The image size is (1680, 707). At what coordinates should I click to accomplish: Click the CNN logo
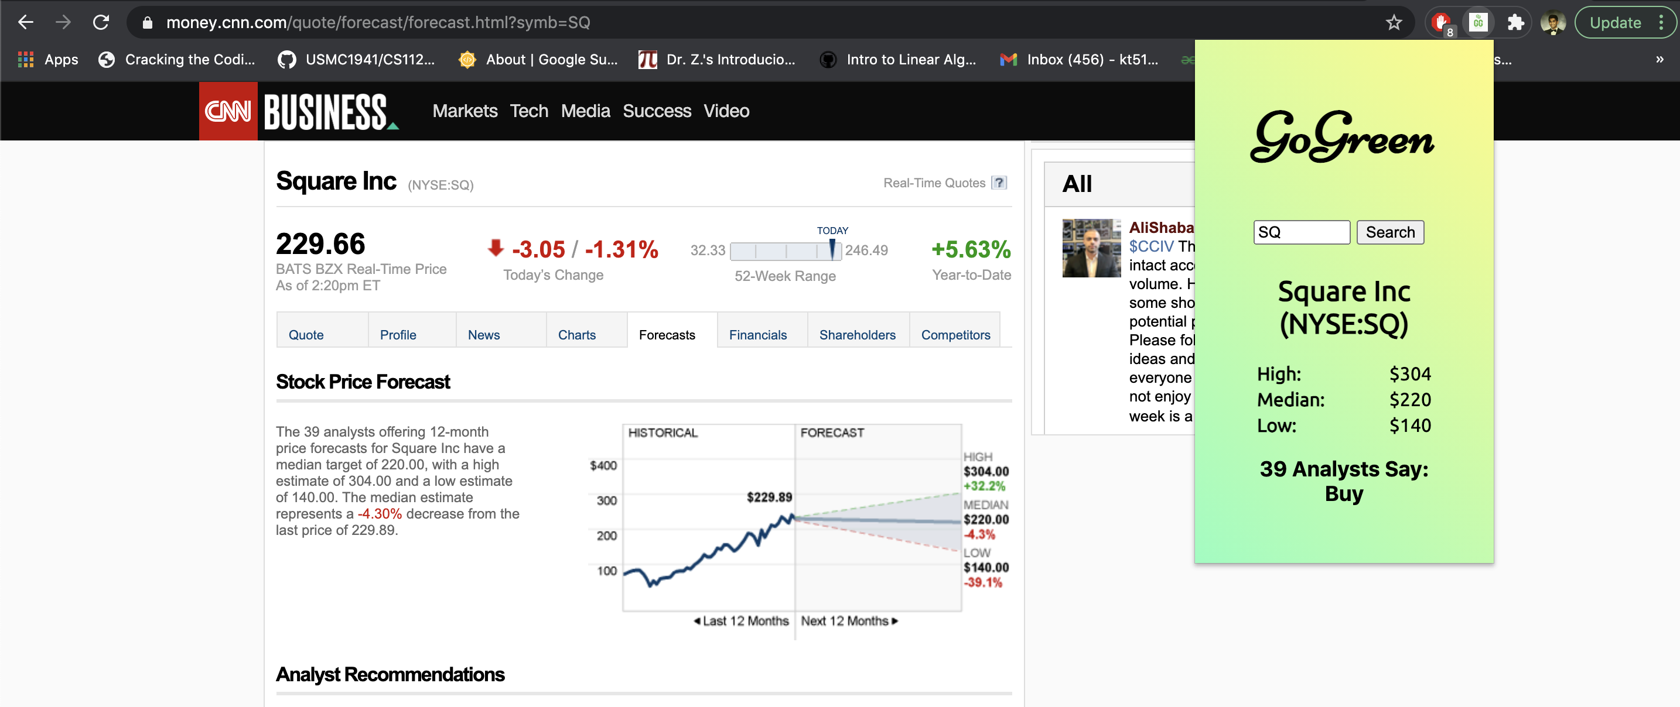(228, 111)
